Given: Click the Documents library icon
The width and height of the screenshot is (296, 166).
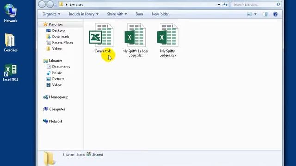Looking at the screenshot, I should click(x=49, y=66).
